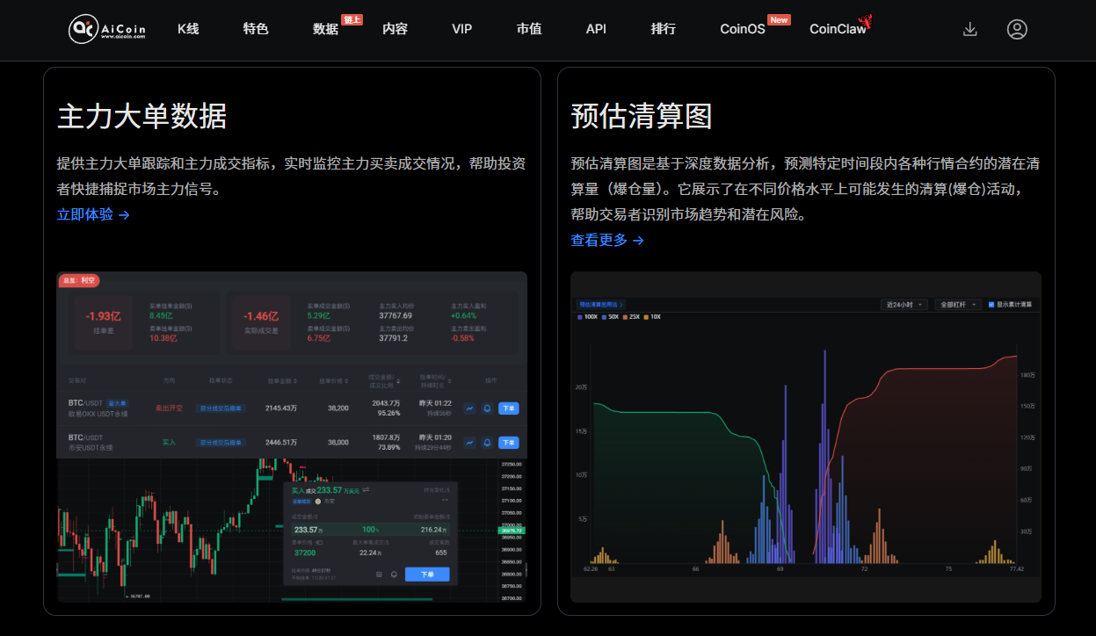Click the bell alert icon in the BTC/USDT 币安 row
Viewport: 1096px width, 636px height.
[487, 442]
